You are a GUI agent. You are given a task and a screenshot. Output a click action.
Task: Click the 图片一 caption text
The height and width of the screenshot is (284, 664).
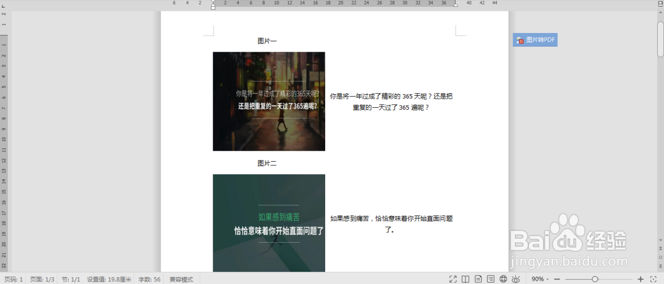267,41
